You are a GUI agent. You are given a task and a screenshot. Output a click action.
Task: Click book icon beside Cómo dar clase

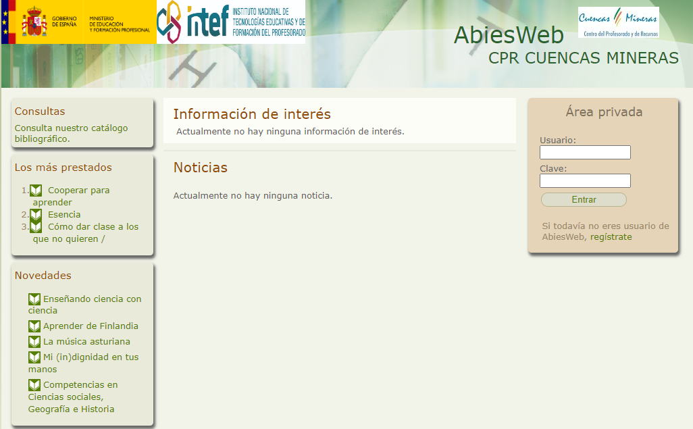click(36, 227)
